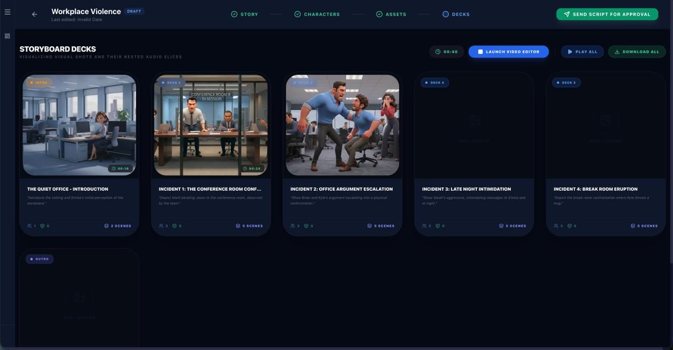Click the back arrow beside Workplace Violence

pyautogui.click(x=35, y=14)
